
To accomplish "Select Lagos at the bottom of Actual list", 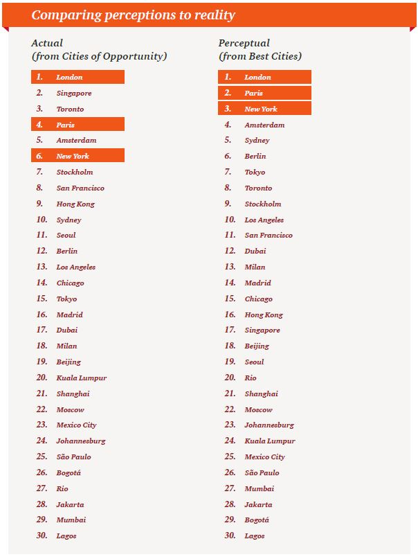I will coord(66,536).
